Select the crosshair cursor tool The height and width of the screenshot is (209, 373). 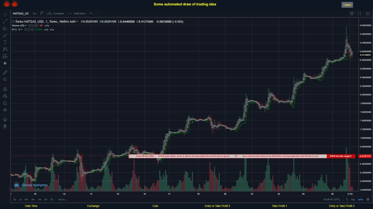coord(5,15)
